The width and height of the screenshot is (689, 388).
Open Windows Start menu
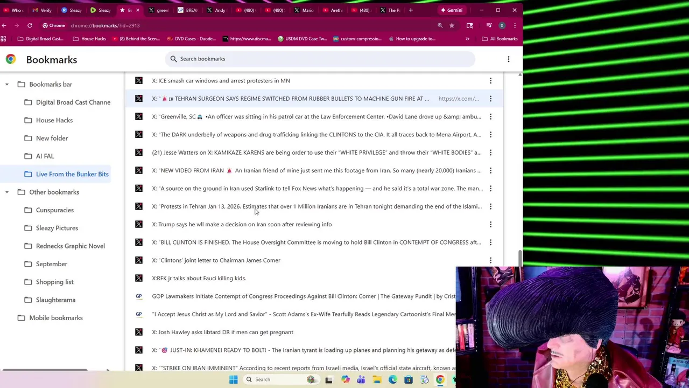pos(233,379)
